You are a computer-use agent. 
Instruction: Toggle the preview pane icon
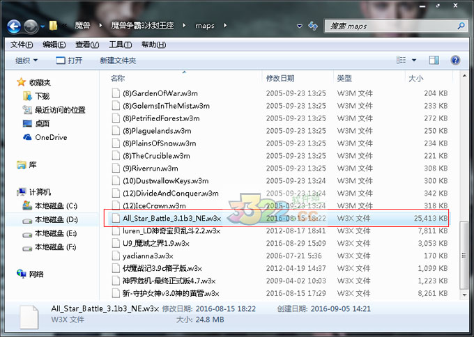coord(434,61)
